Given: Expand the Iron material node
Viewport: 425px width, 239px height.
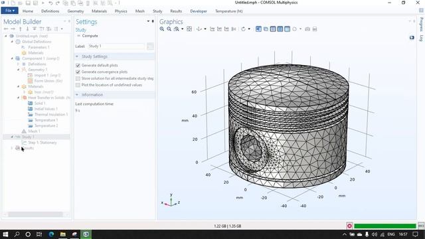Looking at the screenshot, I should pos(24,92).
